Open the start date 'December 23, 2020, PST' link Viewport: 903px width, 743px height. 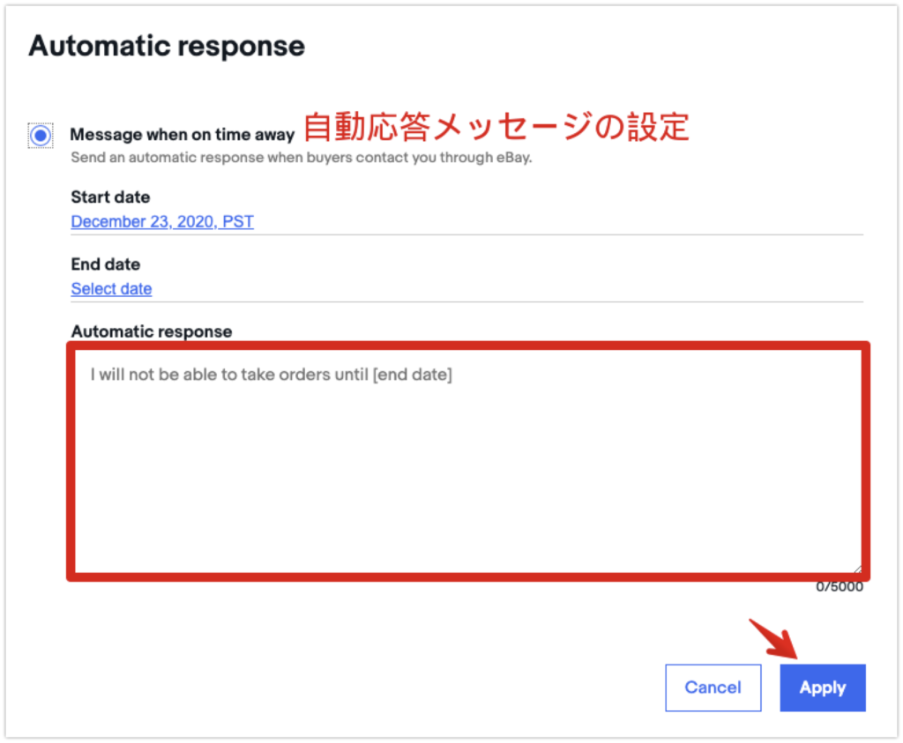[161, 221]
